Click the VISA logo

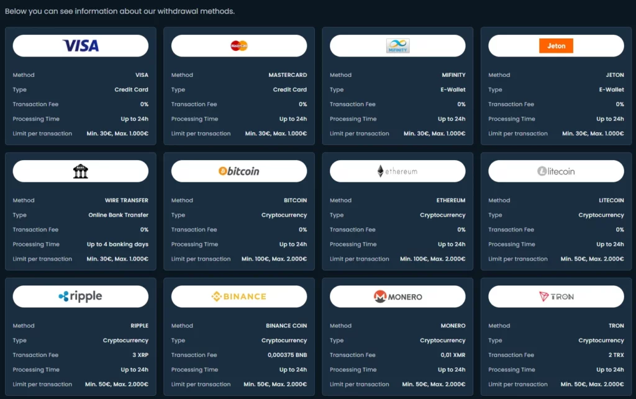pyautogui.click(x=81, y=46)
